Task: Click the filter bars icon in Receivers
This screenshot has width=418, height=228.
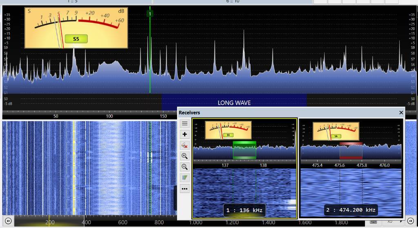Action: point(185,178)
